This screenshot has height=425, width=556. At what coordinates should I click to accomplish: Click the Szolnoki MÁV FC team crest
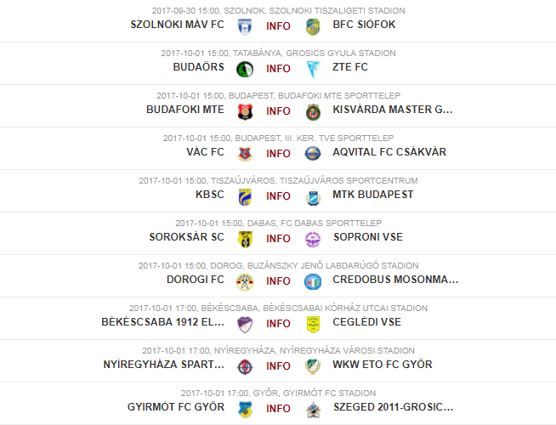(x=245, y=26)
